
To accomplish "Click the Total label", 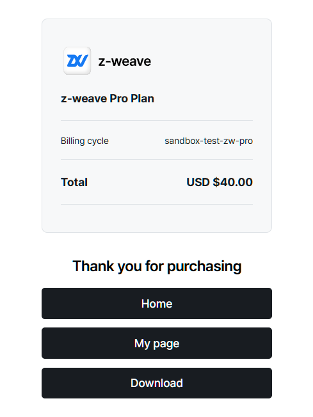I will tap(74, 182).
